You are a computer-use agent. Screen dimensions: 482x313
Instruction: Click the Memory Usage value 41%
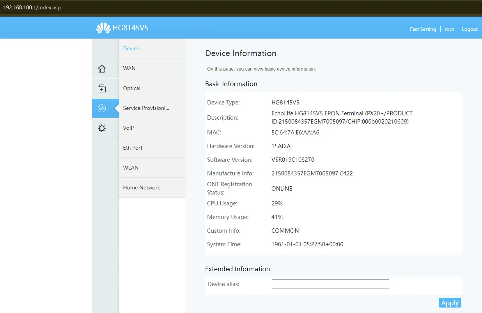click(277, 217)
